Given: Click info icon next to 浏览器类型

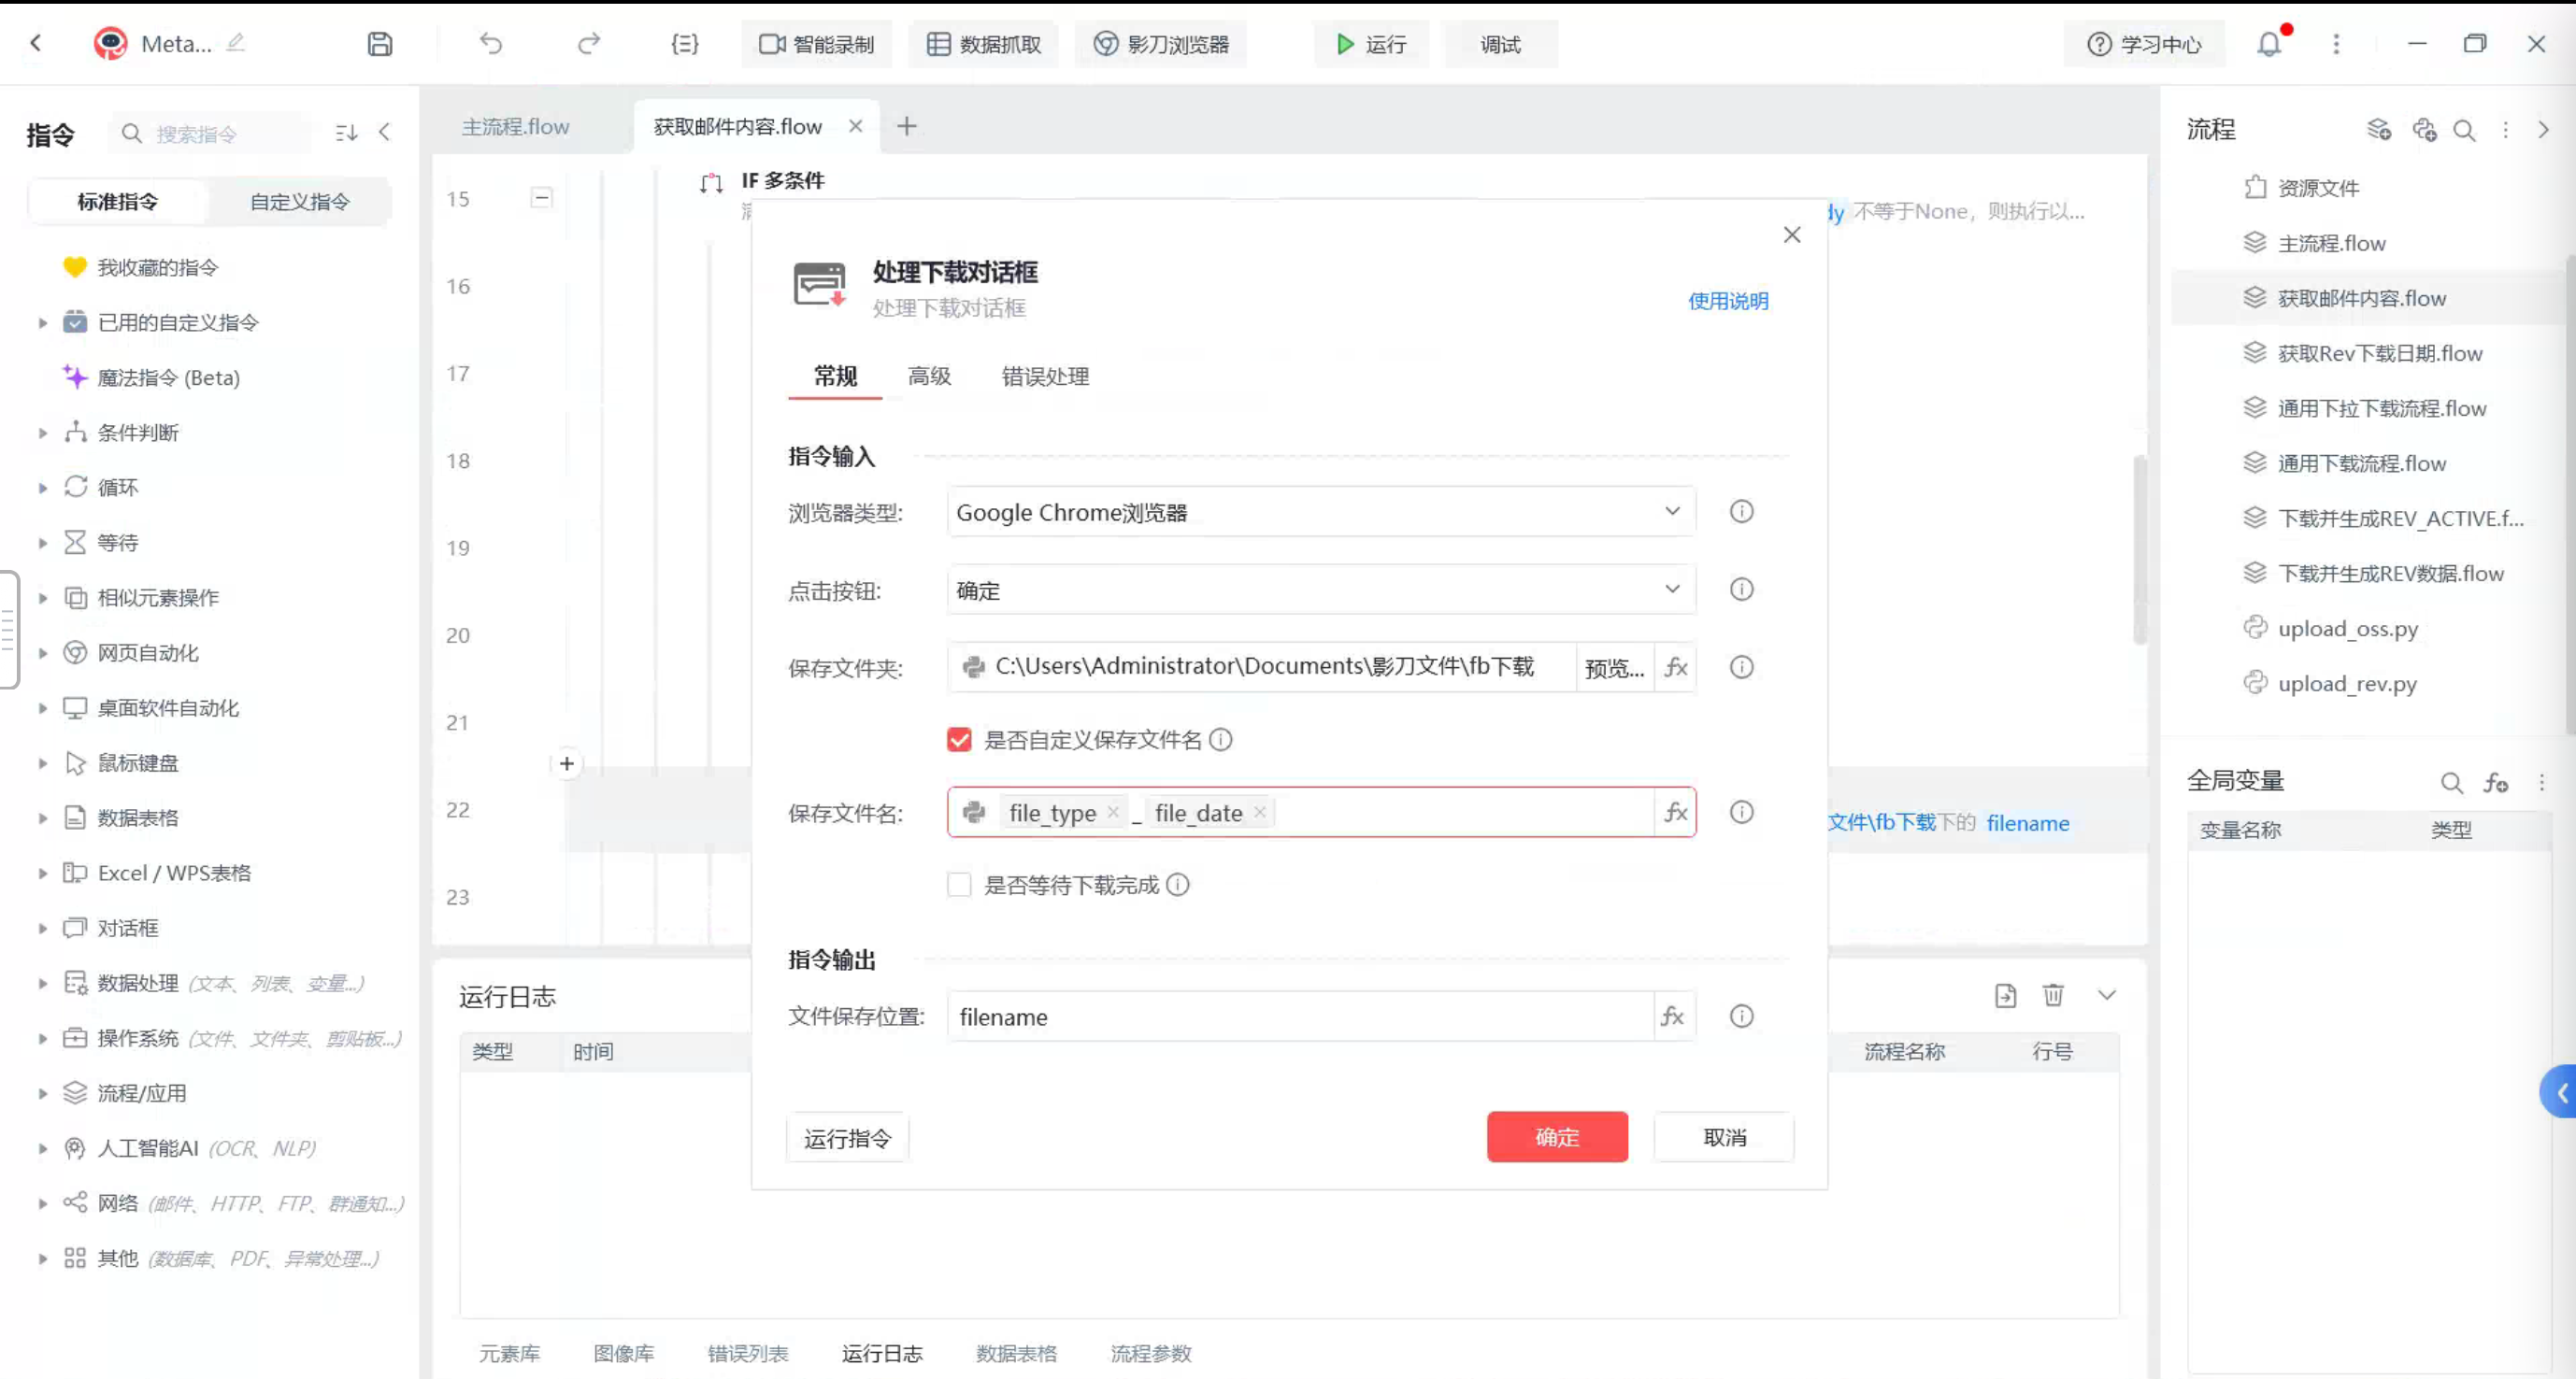Looking at the screenshot, I should coord(1741,512).
